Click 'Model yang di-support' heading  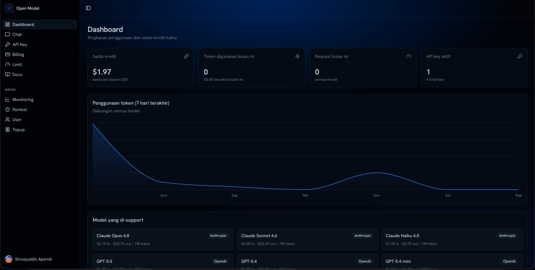(118, 220)
